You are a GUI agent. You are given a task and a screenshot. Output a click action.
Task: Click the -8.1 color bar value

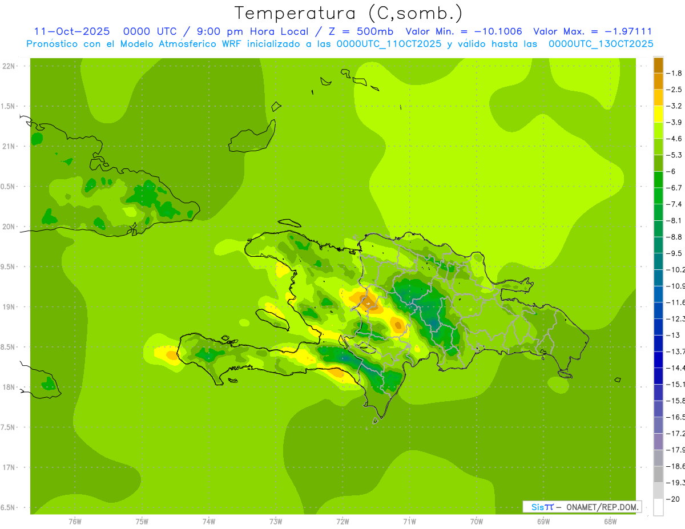tap(675, 221)
